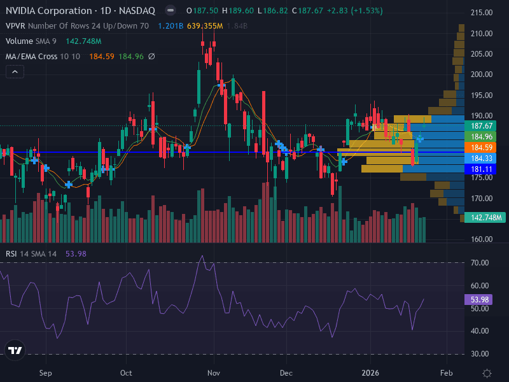Click the 170.00 price scale value

click(x=482, y=199)
